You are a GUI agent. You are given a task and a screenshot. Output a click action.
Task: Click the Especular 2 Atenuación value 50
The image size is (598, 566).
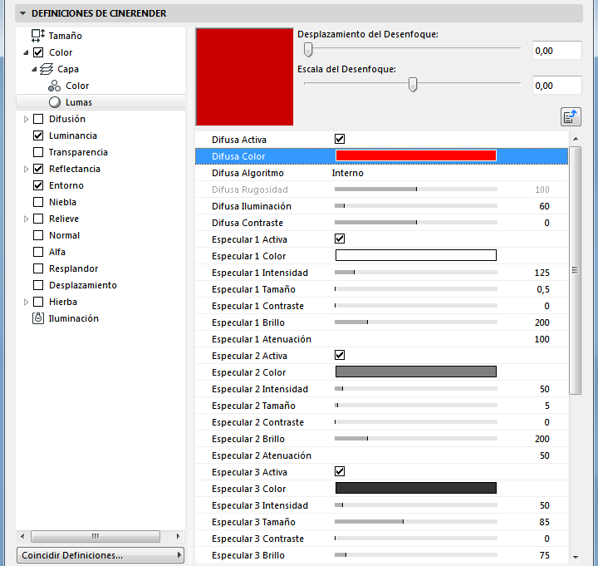(x=545, y=455)
